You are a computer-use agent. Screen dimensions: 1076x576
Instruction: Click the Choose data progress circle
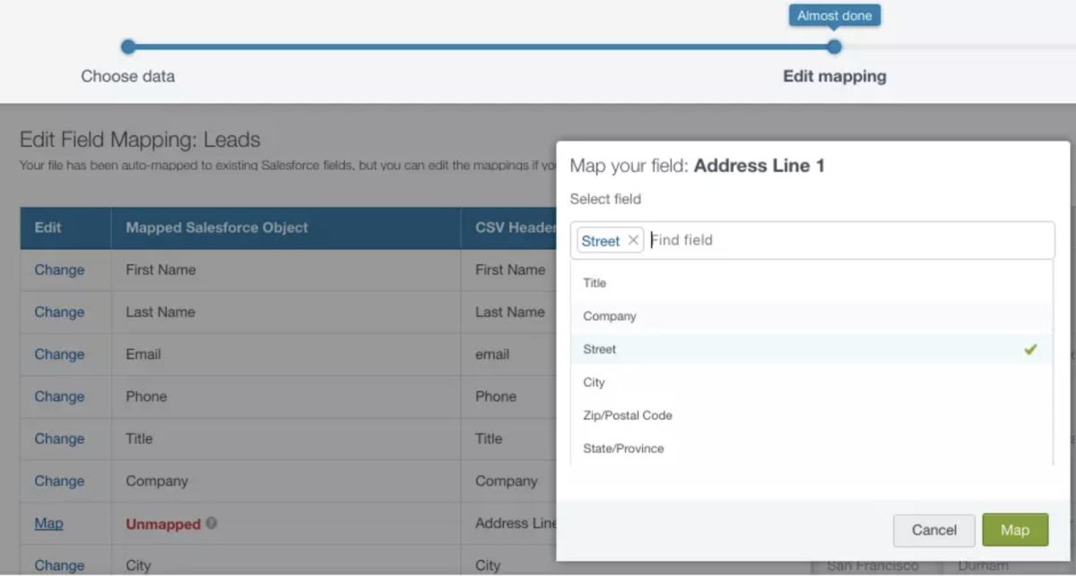coord(128,46)
